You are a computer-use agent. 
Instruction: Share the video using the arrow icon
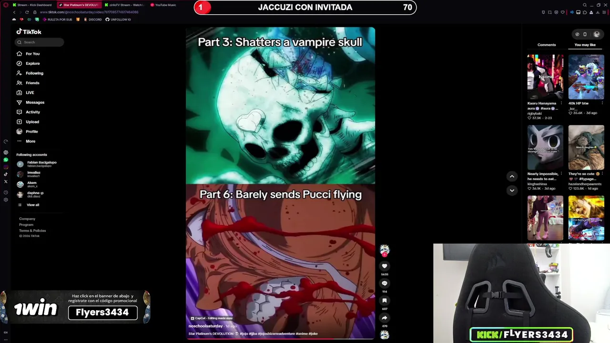385,318
